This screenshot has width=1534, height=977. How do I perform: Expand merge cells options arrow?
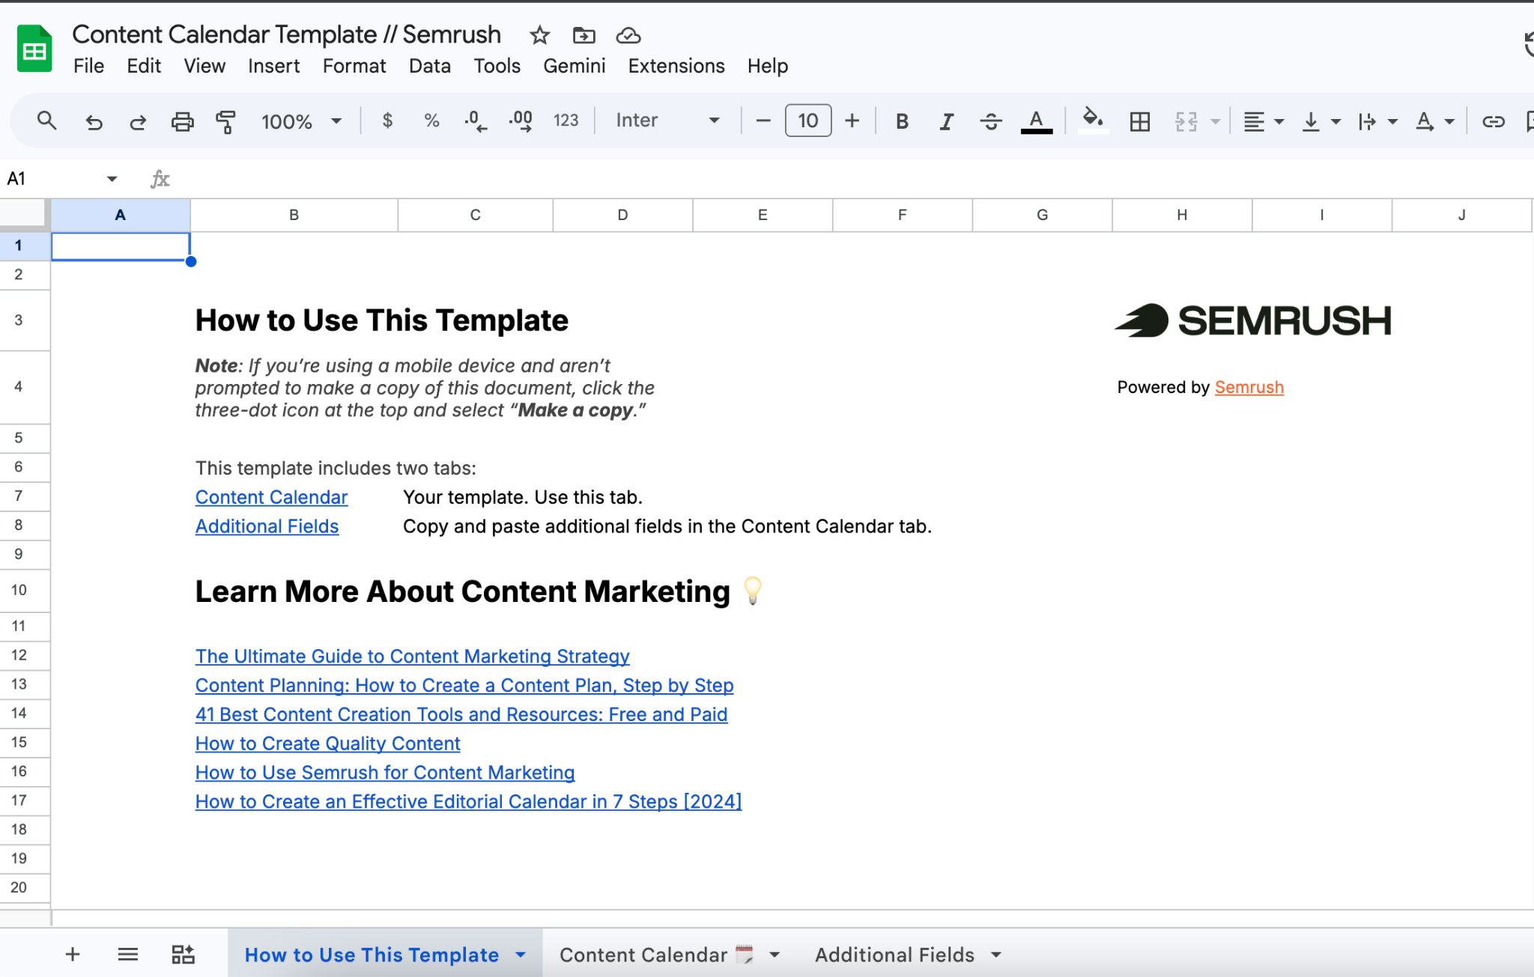pos(1215,121)
